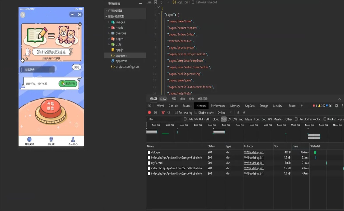This screenshot has width=344, height=211.
Task: Collapse the debugger panel with the chevron
Action: tap(340, 99)
